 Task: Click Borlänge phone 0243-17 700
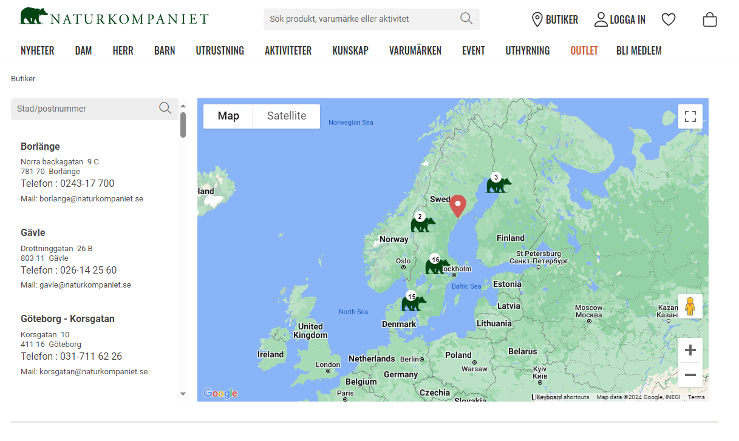pos(87,184)
